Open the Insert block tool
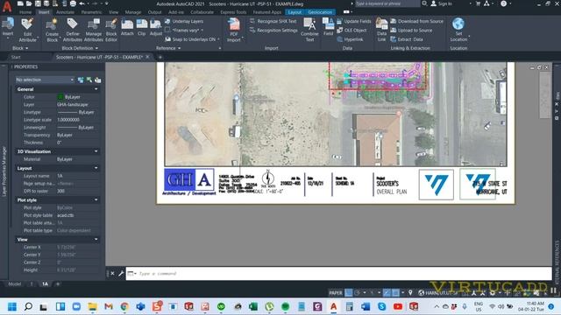This screenshot has height=315, width=561. (x=8, y=27)
